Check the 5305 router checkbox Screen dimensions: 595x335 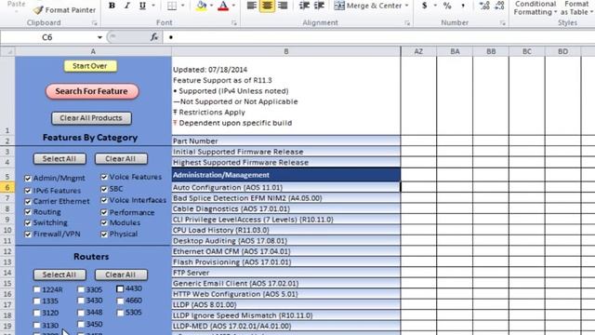(120, 313)
